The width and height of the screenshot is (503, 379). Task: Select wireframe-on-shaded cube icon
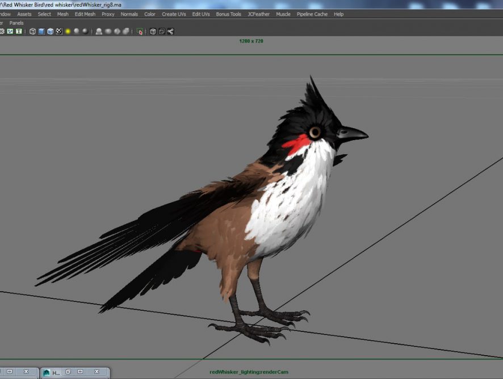point(50,32)
